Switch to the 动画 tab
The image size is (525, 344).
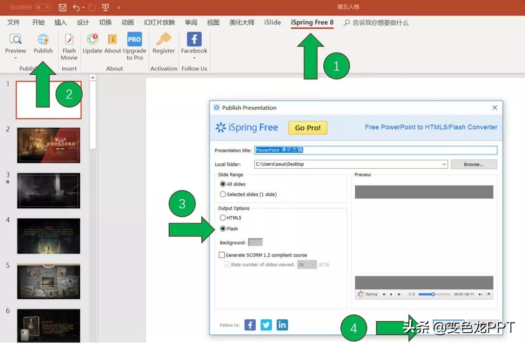coord(127,22)
